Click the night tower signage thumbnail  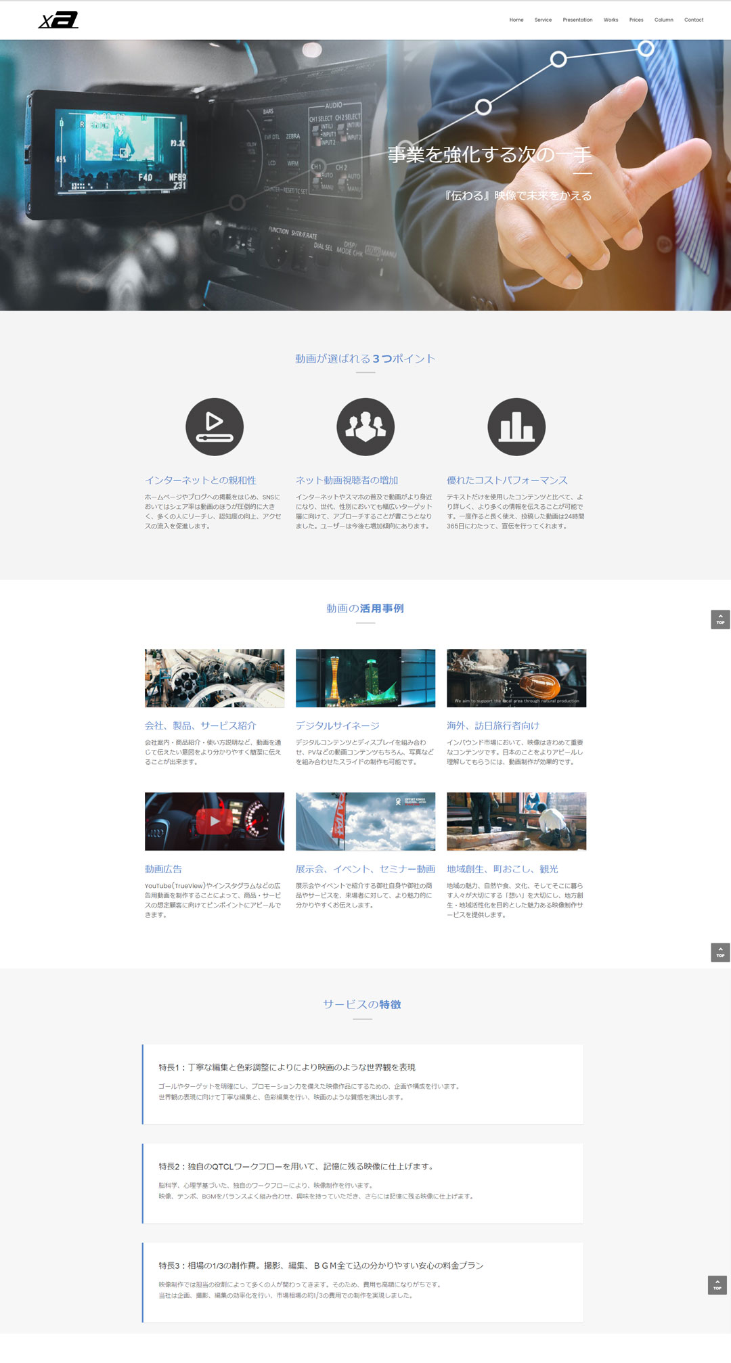(365, 678)
